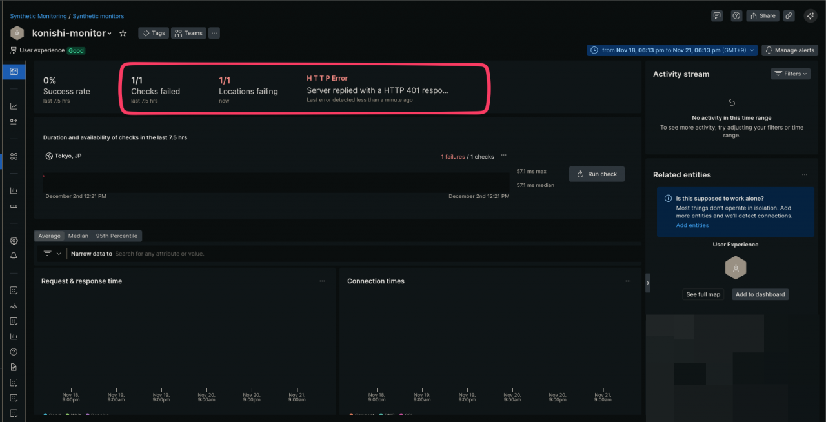Click the bell alerts icon in sidebar

click(14, 256)
